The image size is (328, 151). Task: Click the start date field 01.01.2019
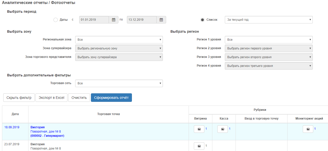tap(94, 20)
